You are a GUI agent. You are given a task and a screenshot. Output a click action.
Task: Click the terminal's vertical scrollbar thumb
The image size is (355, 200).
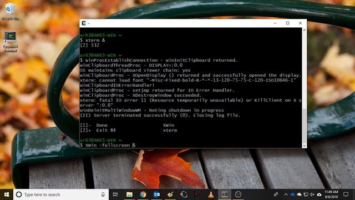point(305,126)
